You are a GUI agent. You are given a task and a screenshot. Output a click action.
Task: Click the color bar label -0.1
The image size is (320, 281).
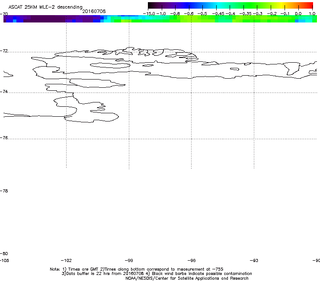[x=285, y=14]
